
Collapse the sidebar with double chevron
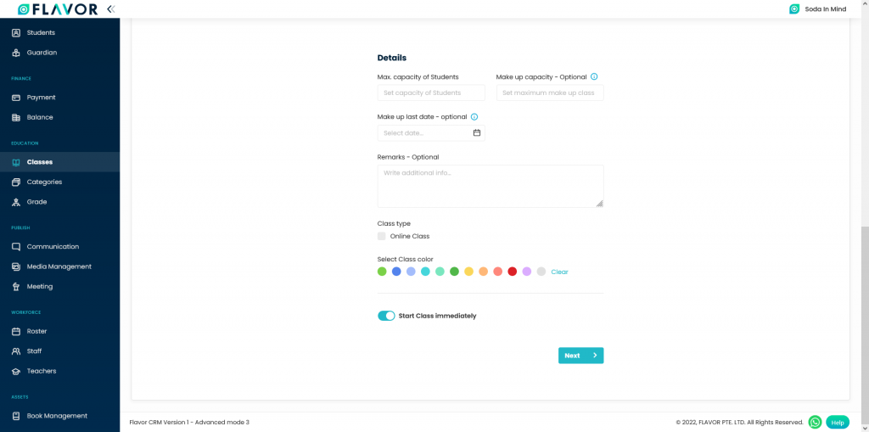coord(110,9)
